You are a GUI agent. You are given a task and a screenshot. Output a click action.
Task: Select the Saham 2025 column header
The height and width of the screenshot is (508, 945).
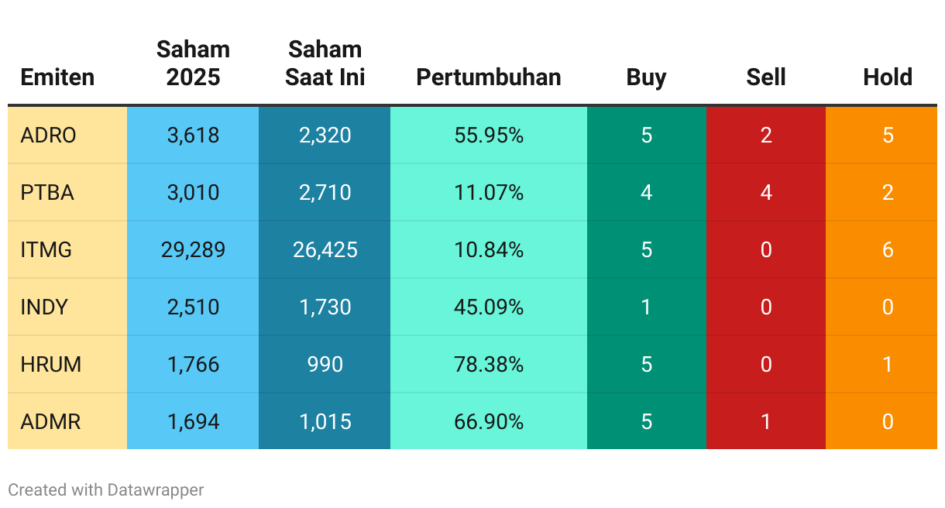193,63
